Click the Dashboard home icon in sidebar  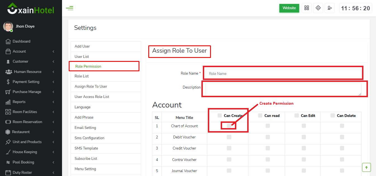coord(8,41)
